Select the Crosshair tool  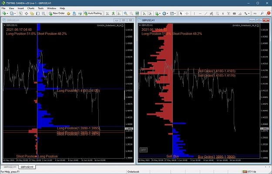pos(187,13)
